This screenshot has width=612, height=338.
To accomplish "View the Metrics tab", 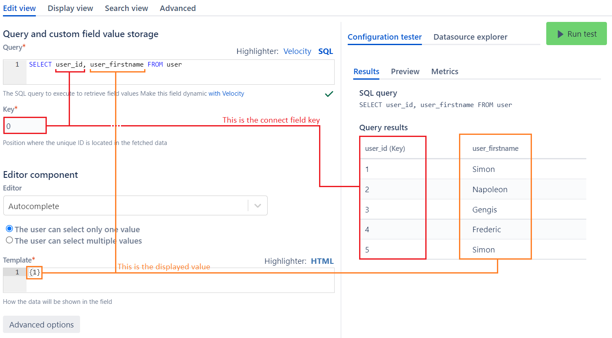I will click(x=445, y=72).
